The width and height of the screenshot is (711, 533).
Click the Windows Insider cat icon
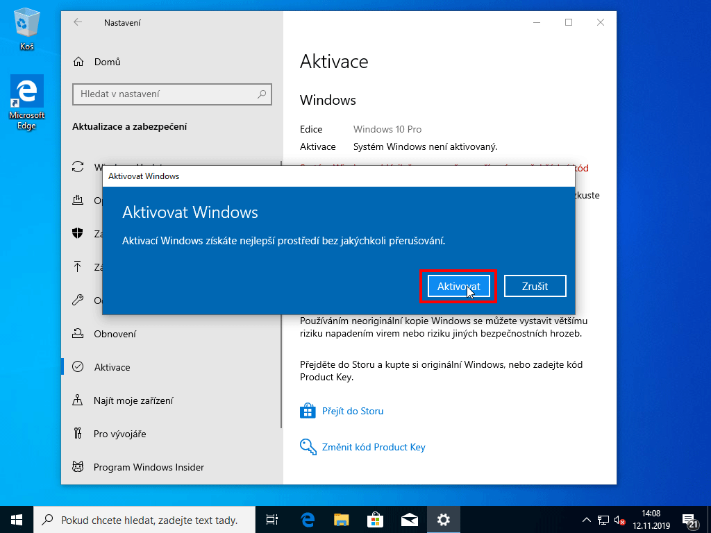(78, 466)
